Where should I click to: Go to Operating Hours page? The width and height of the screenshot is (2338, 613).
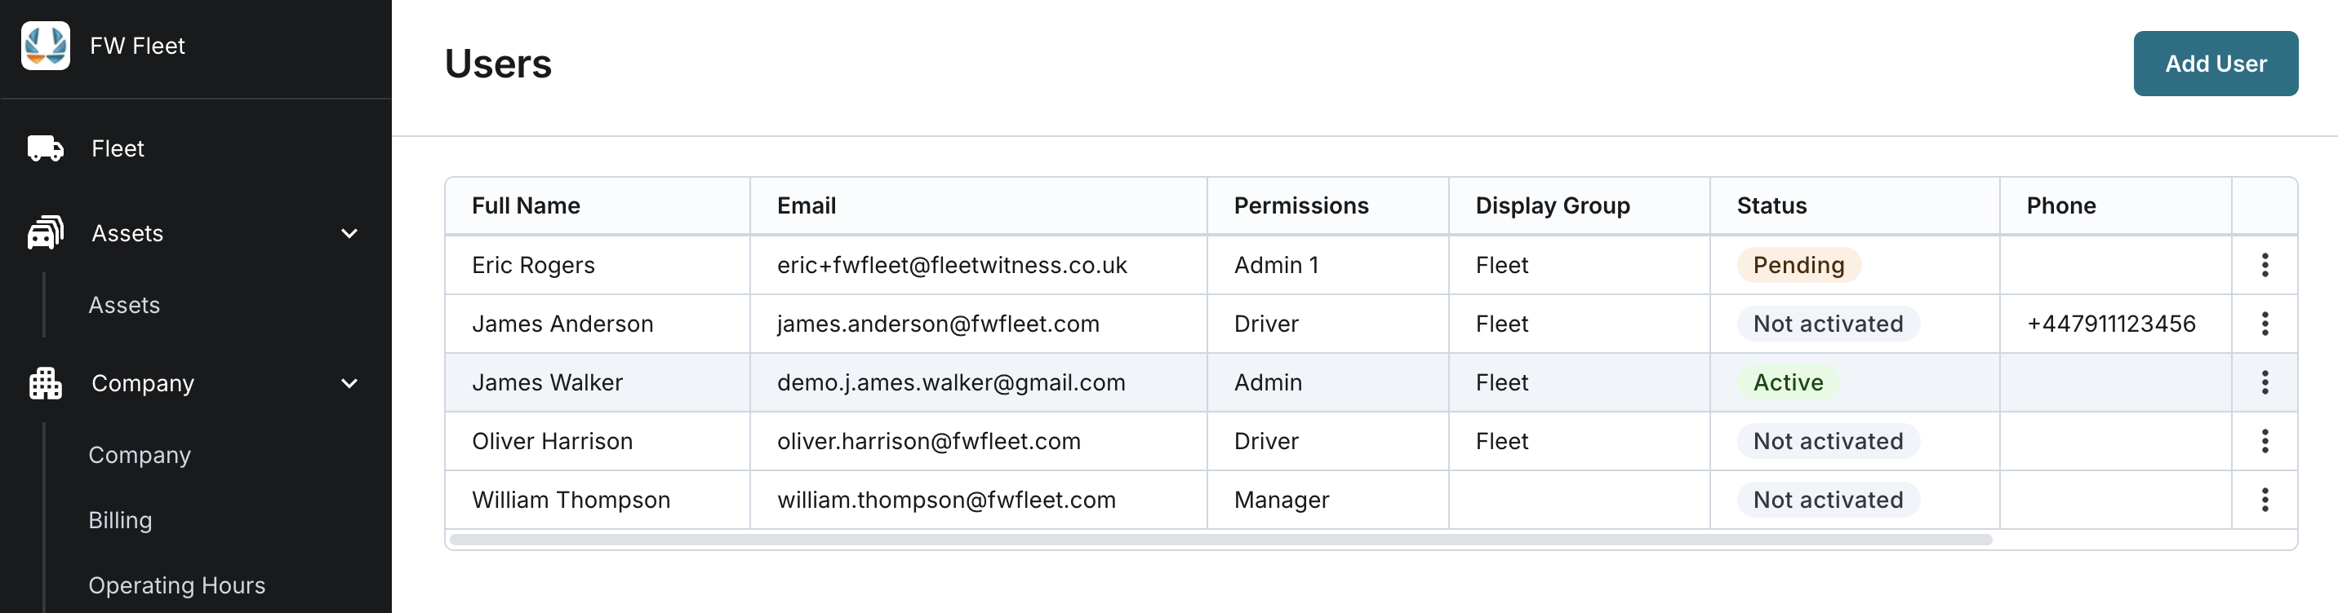click(x=177, y=586)
